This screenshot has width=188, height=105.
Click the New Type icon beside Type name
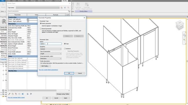pyautogui.click(x=61, y=8)
